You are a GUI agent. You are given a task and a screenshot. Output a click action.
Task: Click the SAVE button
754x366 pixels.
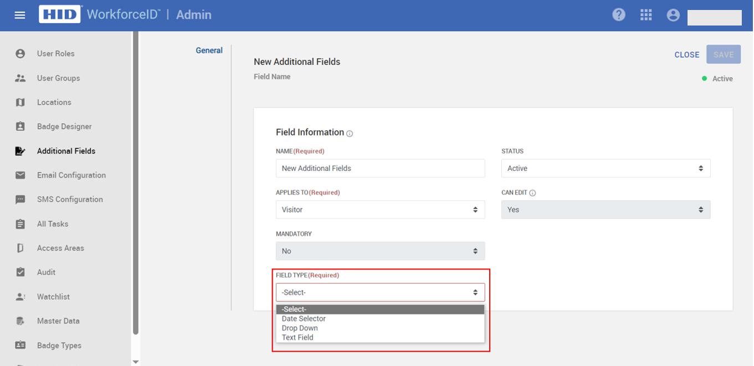coord(724,55)
